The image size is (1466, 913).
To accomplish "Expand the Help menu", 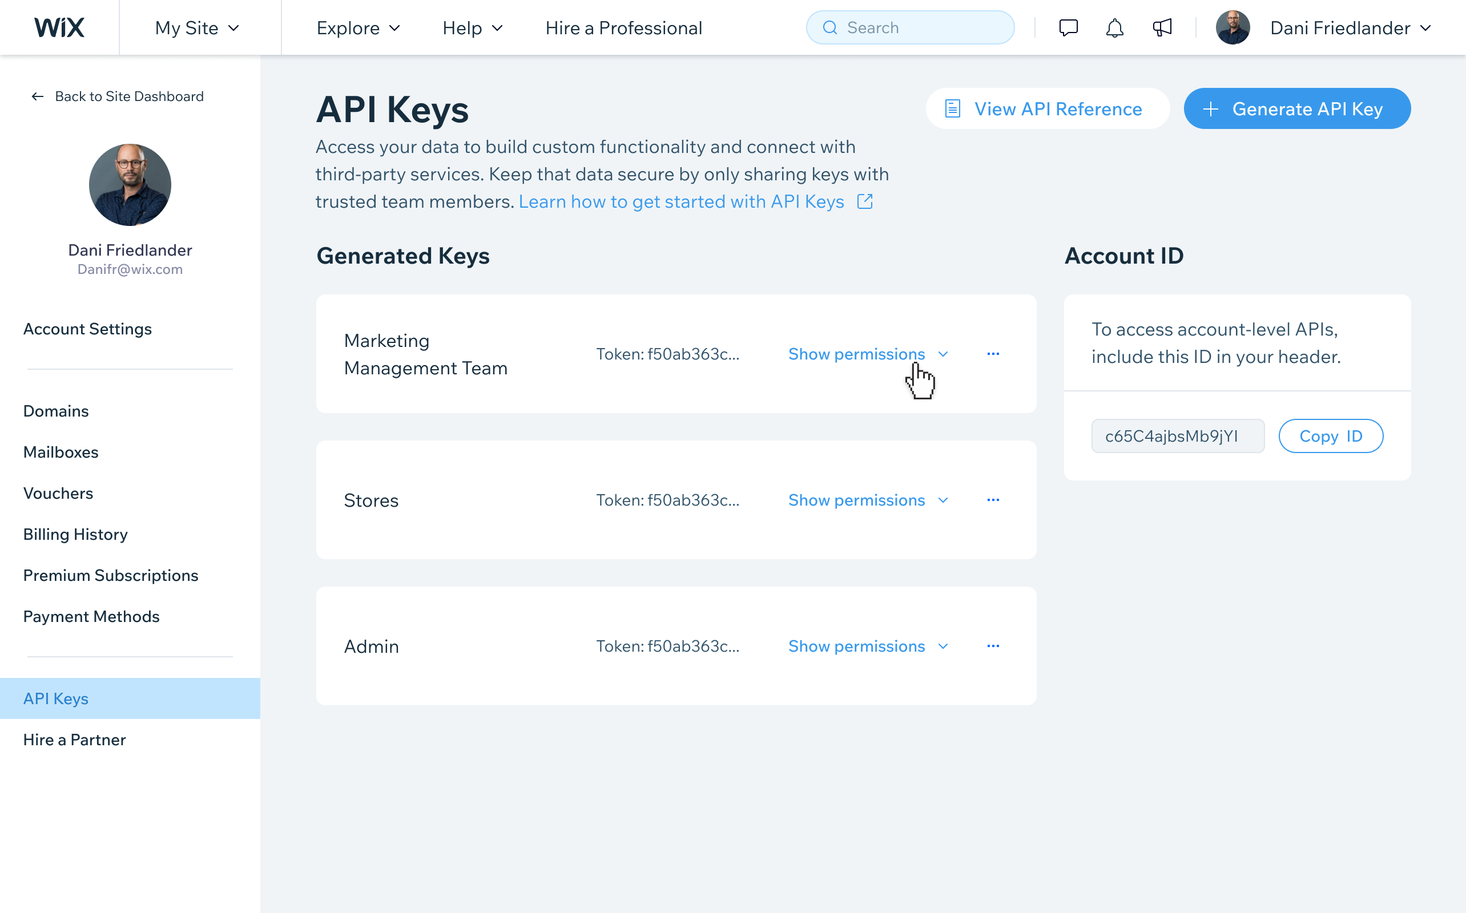I will coord(473,28).
